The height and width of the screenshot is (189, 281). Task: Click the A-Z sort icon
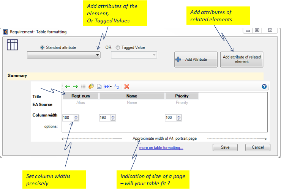coord(117,87)
